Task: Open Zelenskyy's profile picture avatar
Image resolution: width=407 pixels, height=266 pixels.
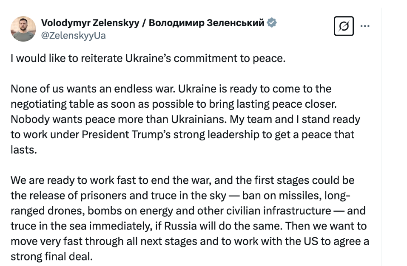Action: [x=23, y=29]
